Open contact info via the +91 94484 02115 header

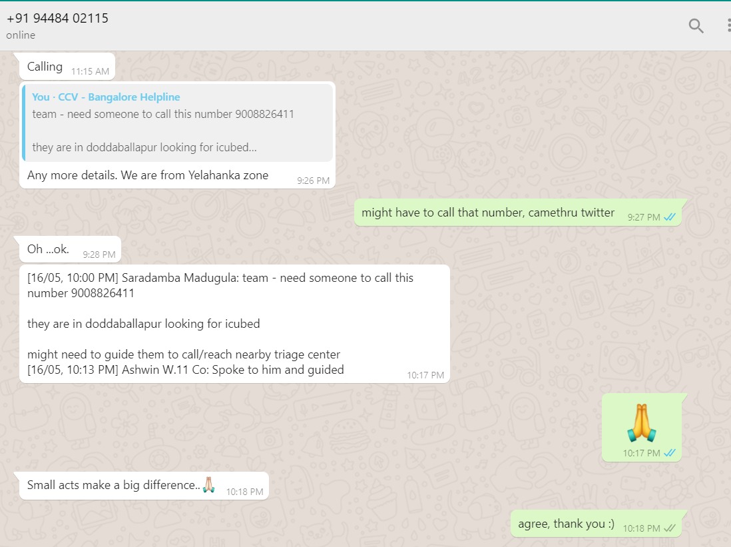57,18
